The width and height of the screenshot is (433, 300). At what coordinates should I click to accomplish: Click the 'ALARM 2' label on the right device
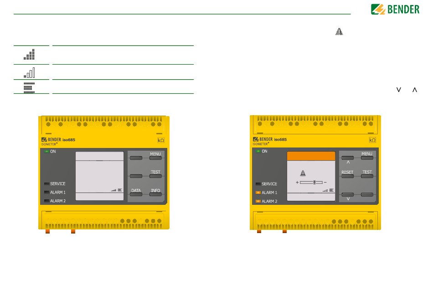269,201
